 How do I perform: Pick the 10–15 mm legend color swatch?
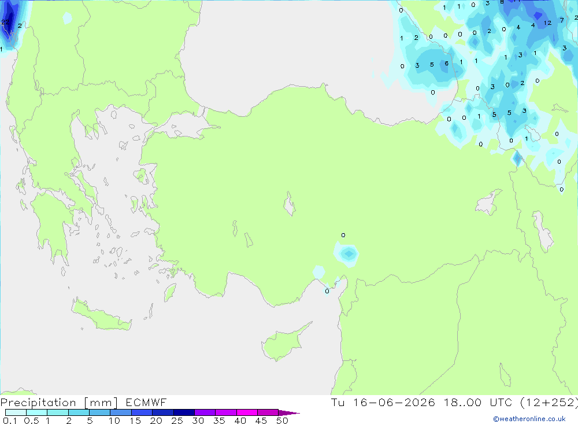pos(121,412)
